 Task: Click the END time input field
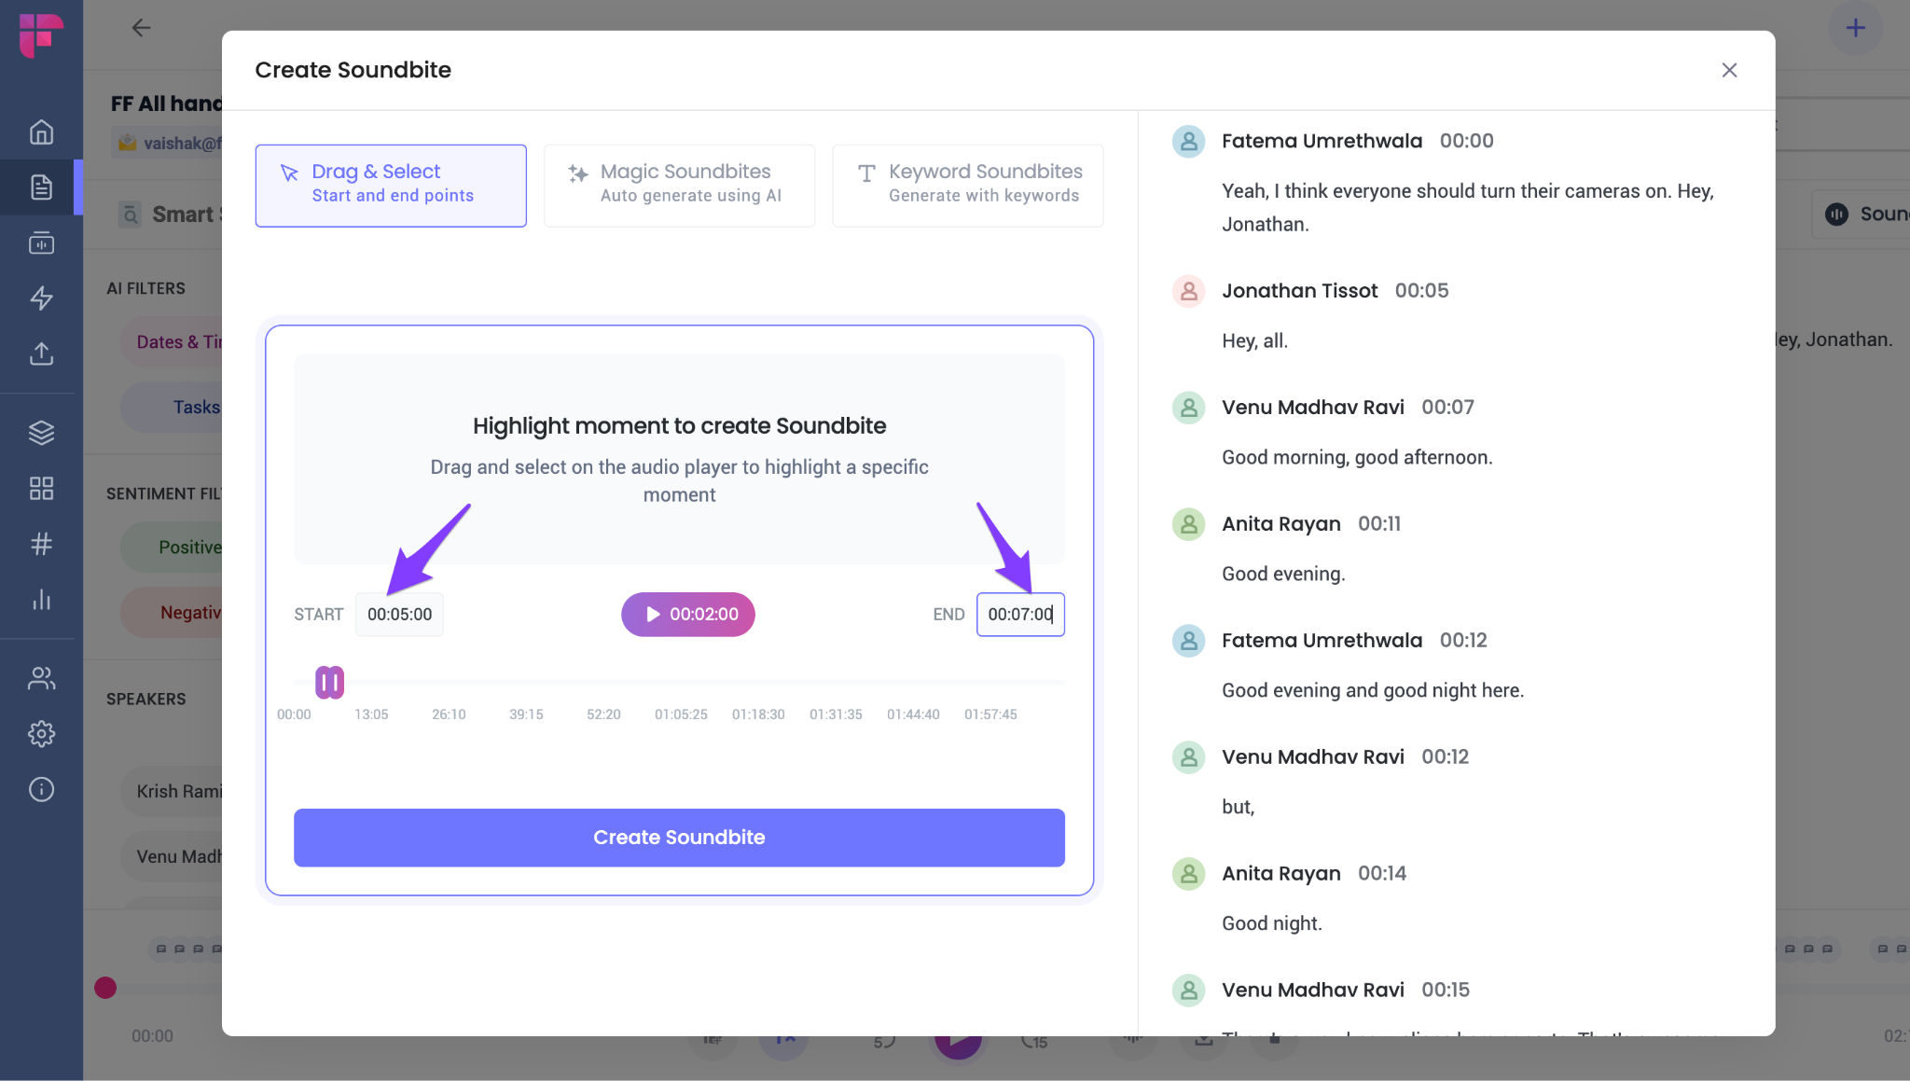pyautogui.click(x=1020, y=614)
